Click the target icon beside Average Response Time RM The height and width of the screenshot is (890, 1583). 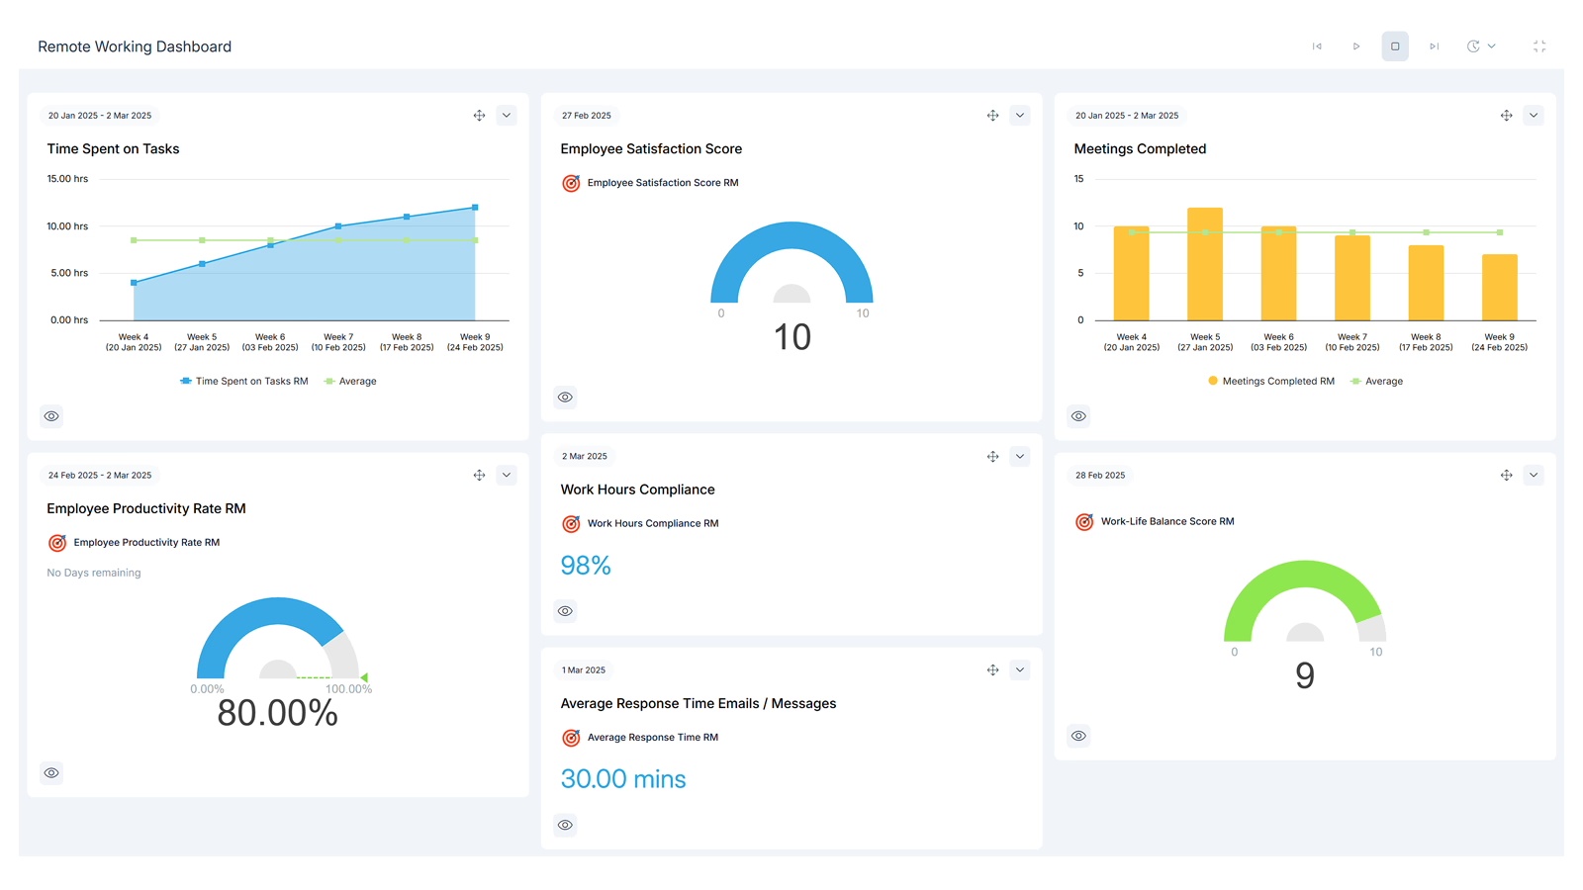click(x=571, y=737)
